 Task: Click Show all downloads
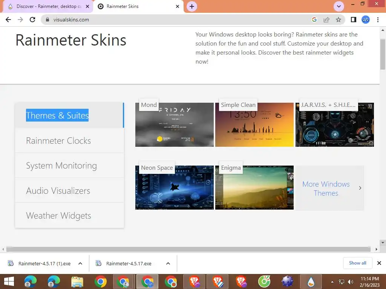tap(357, 263)
